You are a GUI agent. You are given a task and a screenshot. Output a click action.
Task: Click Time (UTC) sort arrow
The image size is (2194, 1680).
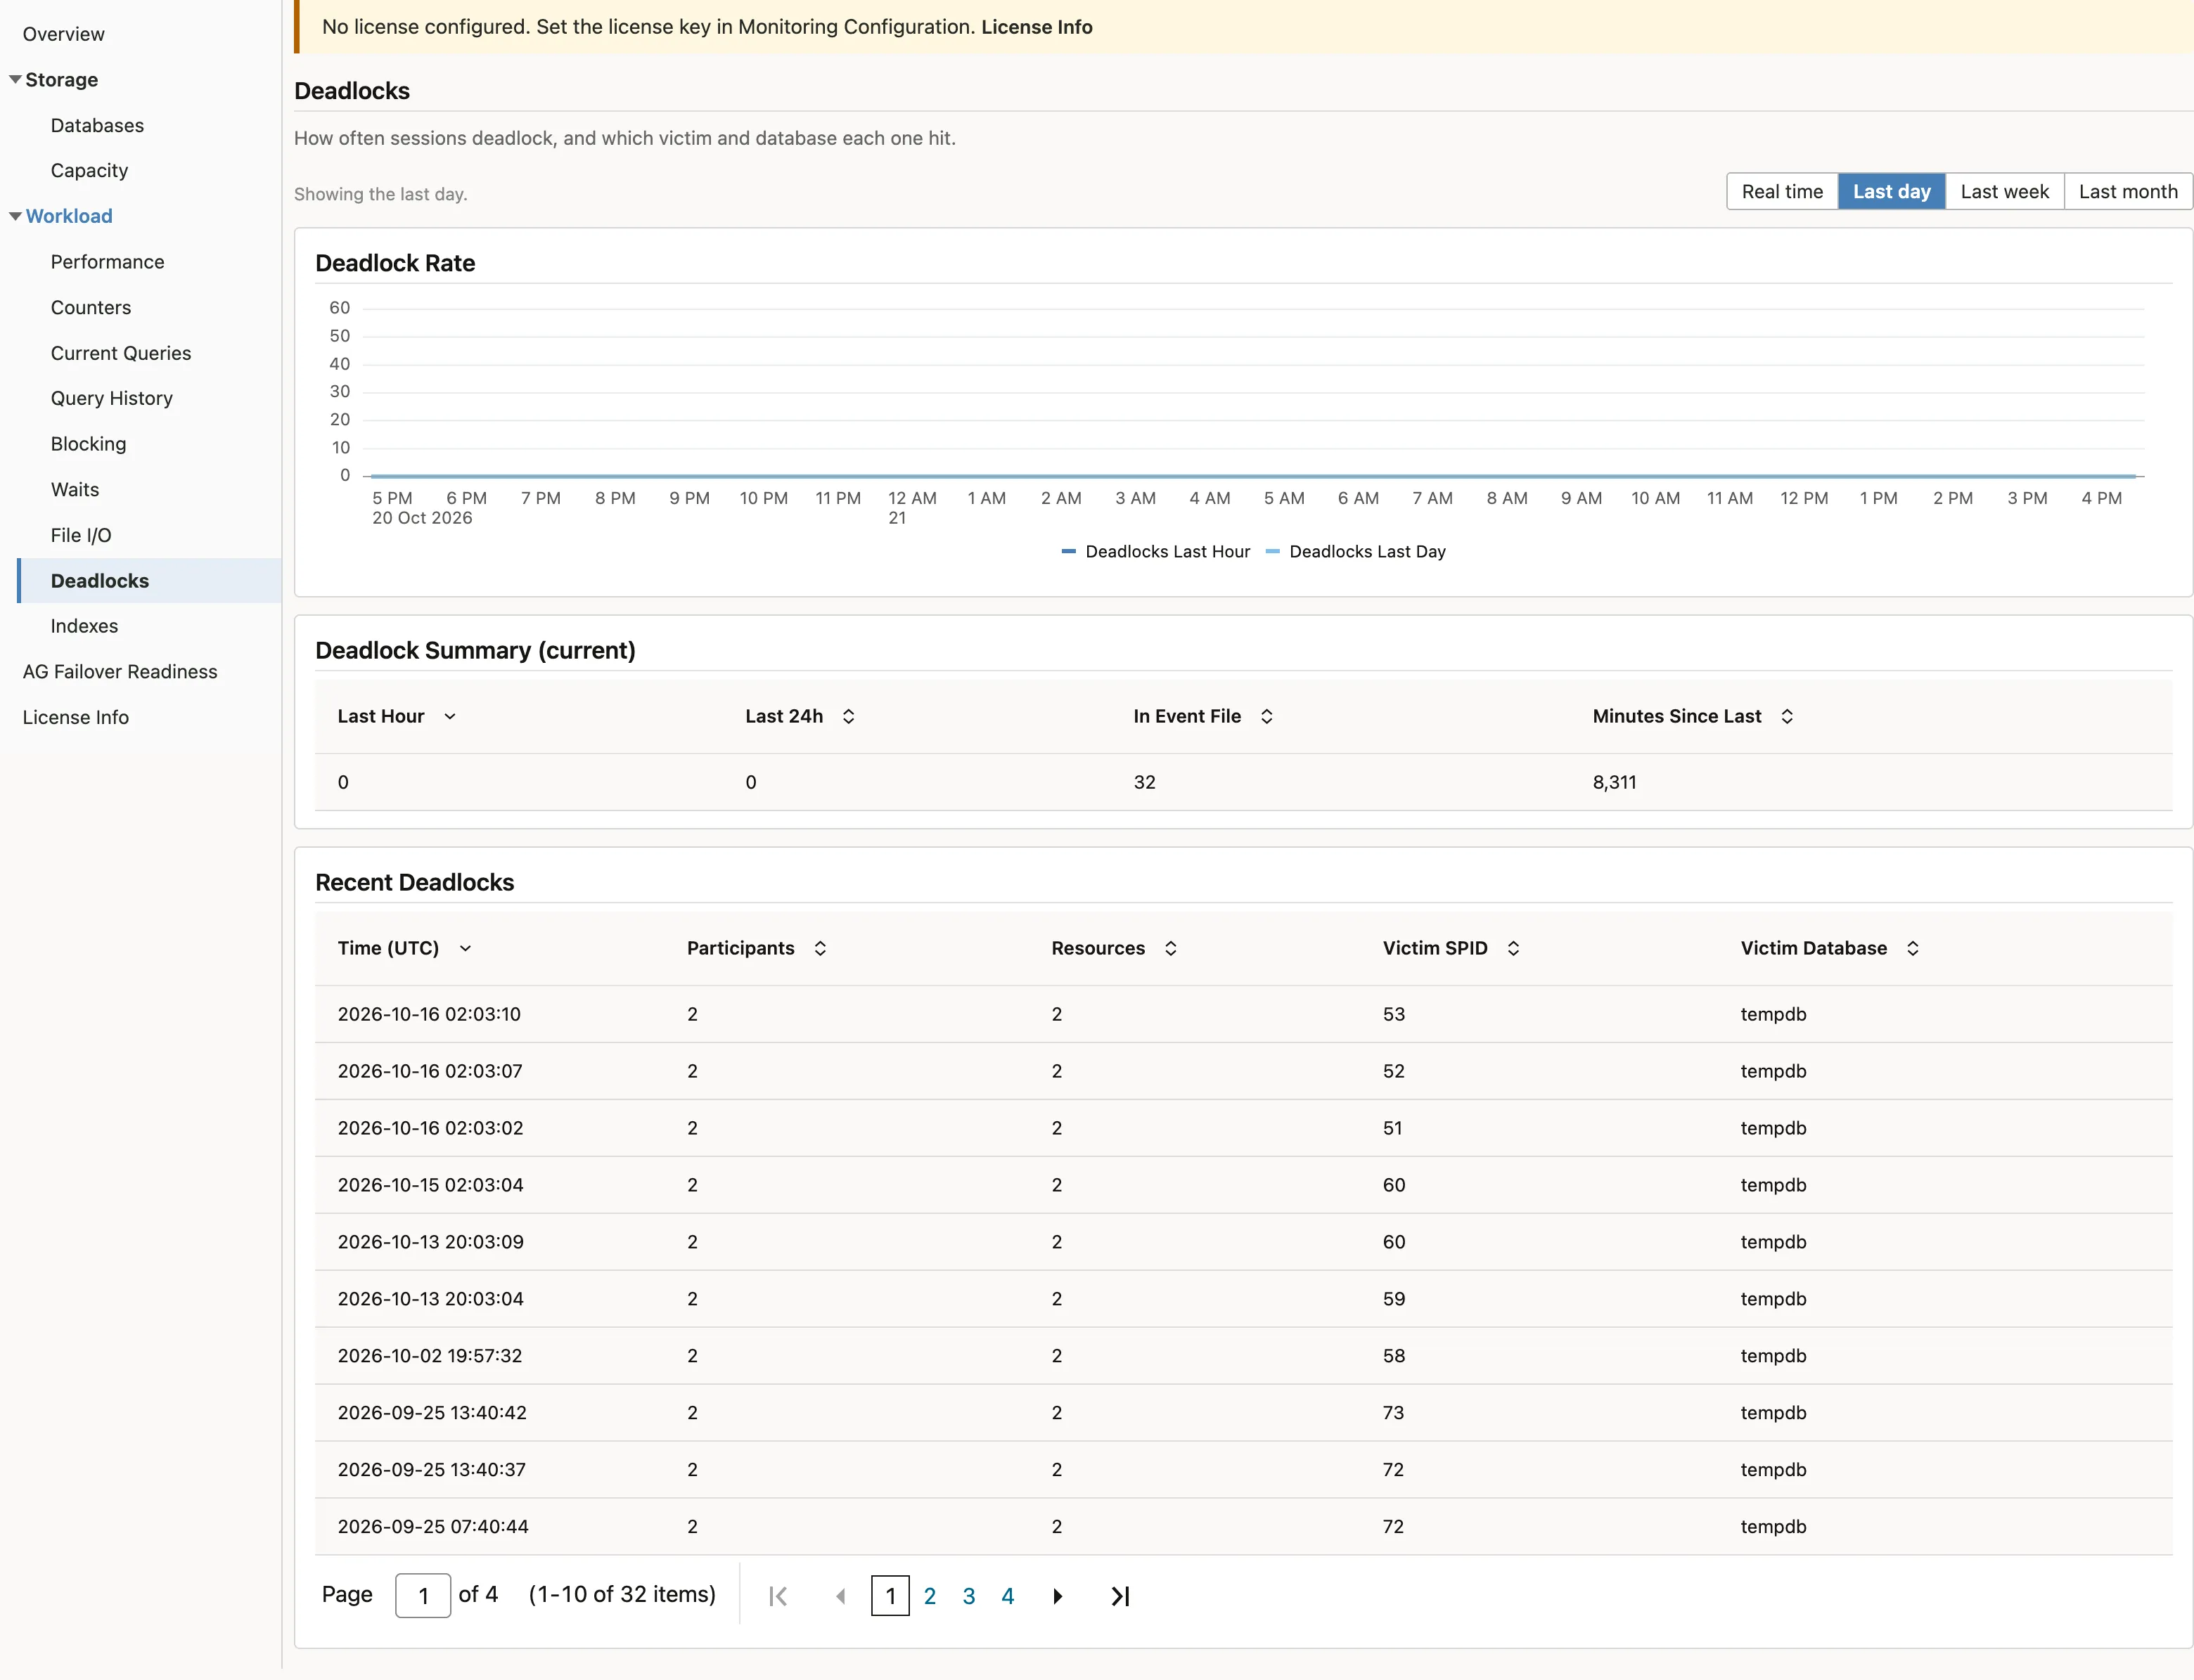pos(466,948)
